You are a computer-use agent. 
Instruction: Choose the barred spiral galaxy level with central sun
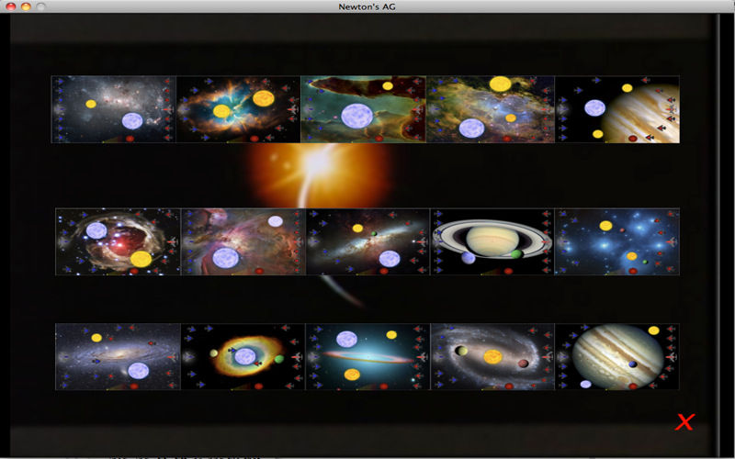(x=492, y=357)
